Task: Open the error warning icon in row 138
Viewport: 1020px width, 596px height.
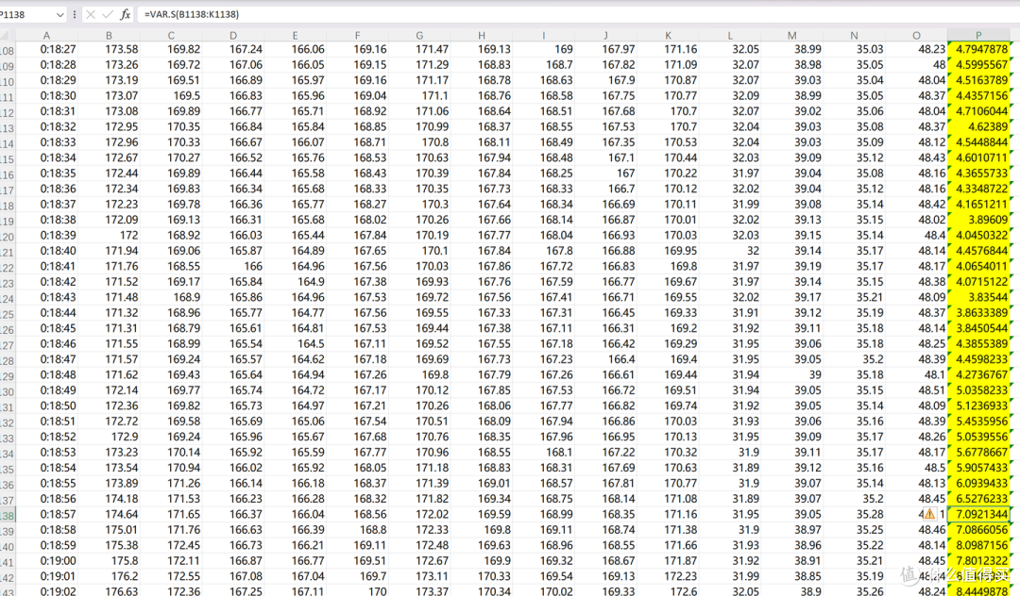Action: (x=929, y=514)
